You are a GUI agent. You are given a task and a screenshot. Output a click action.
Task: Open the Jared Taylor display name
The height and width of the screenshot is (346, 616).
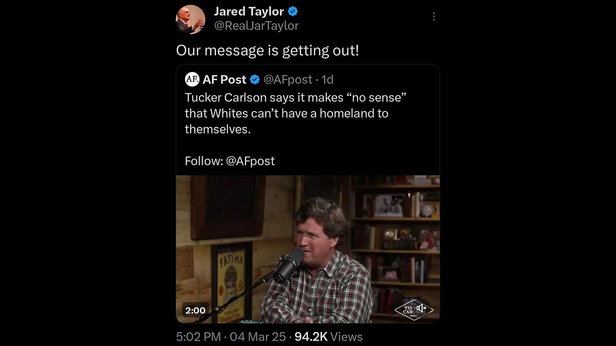(249, 12)
